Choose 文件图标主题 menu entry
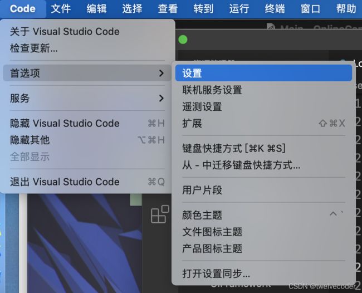 263,232
